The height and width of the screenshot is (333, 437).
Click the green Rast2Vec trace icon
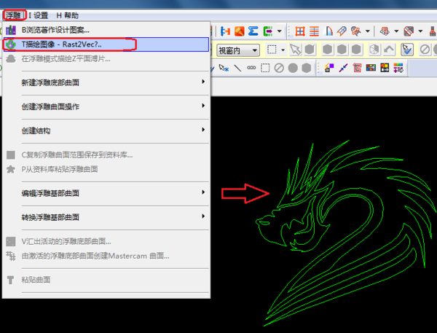click(11, 44)
